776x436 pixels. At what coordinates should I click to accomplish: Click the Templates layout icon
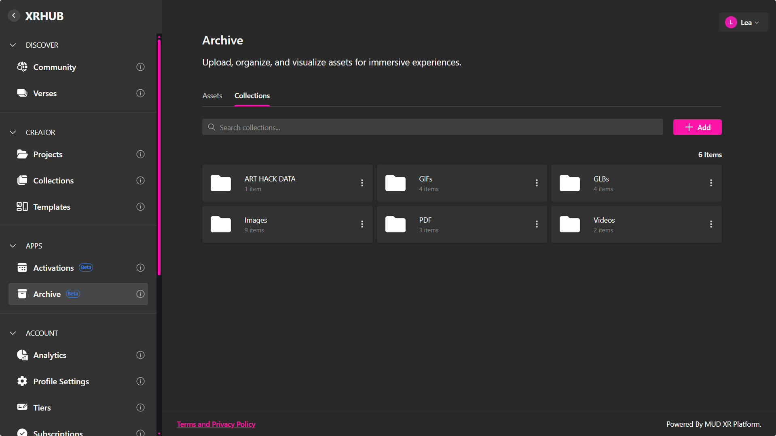point(22,206)
